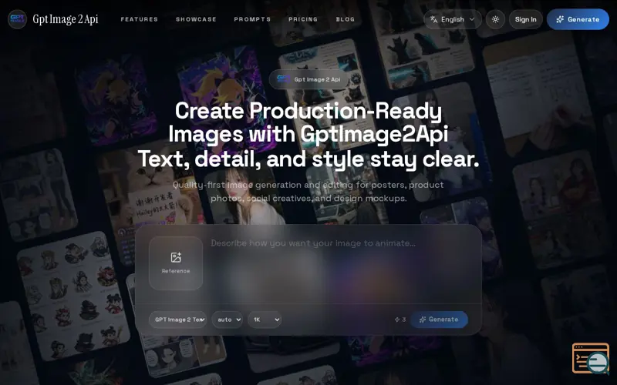Open the GPT Image 2 model dropdown
The width and height of the screenshot is (617, 385).
pyautogui.click(x=177, y=320)
